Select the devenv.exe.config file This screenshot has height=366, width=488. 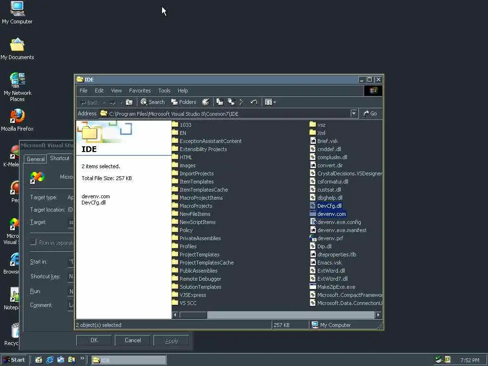(335, 222)
